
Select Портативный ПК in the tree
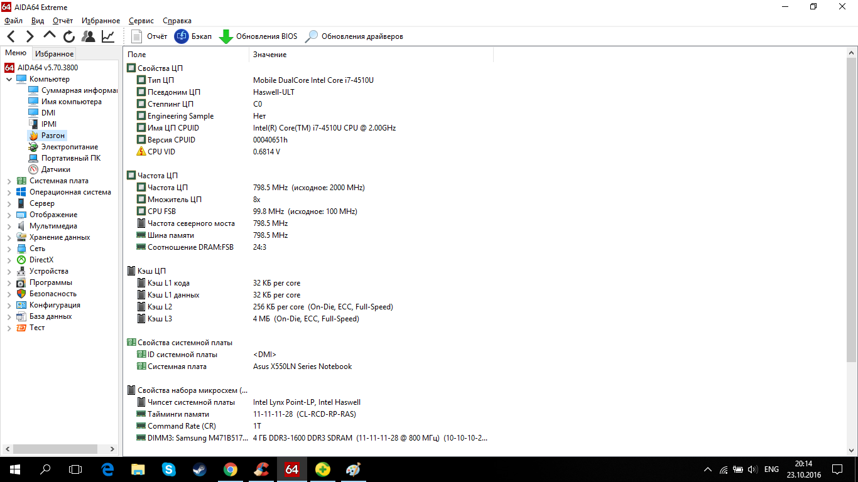71,158
